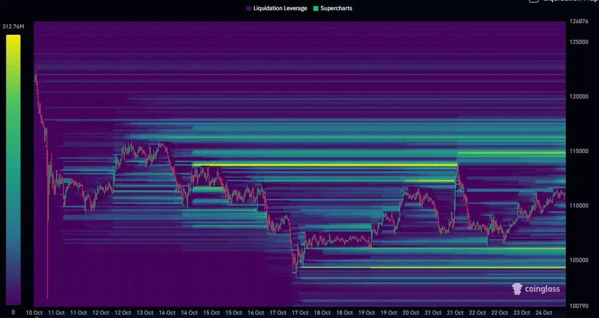Click the yellow liquidation band just below 105000
This screenshot has width=599, height=318.
pos(434,268)
